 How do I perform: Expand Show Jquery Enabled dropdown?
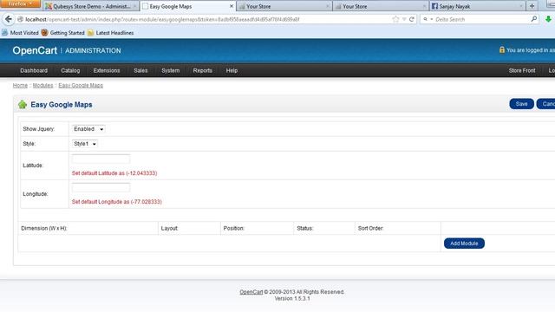88,129
